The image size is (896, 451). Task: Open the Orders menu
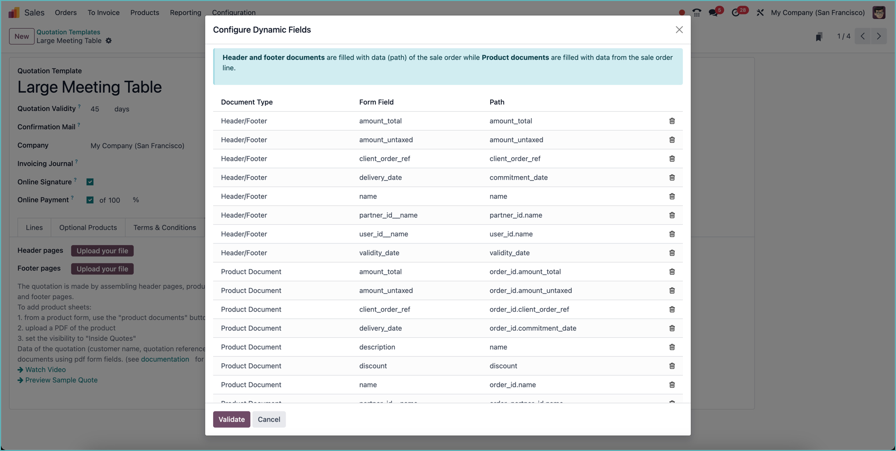66,12
